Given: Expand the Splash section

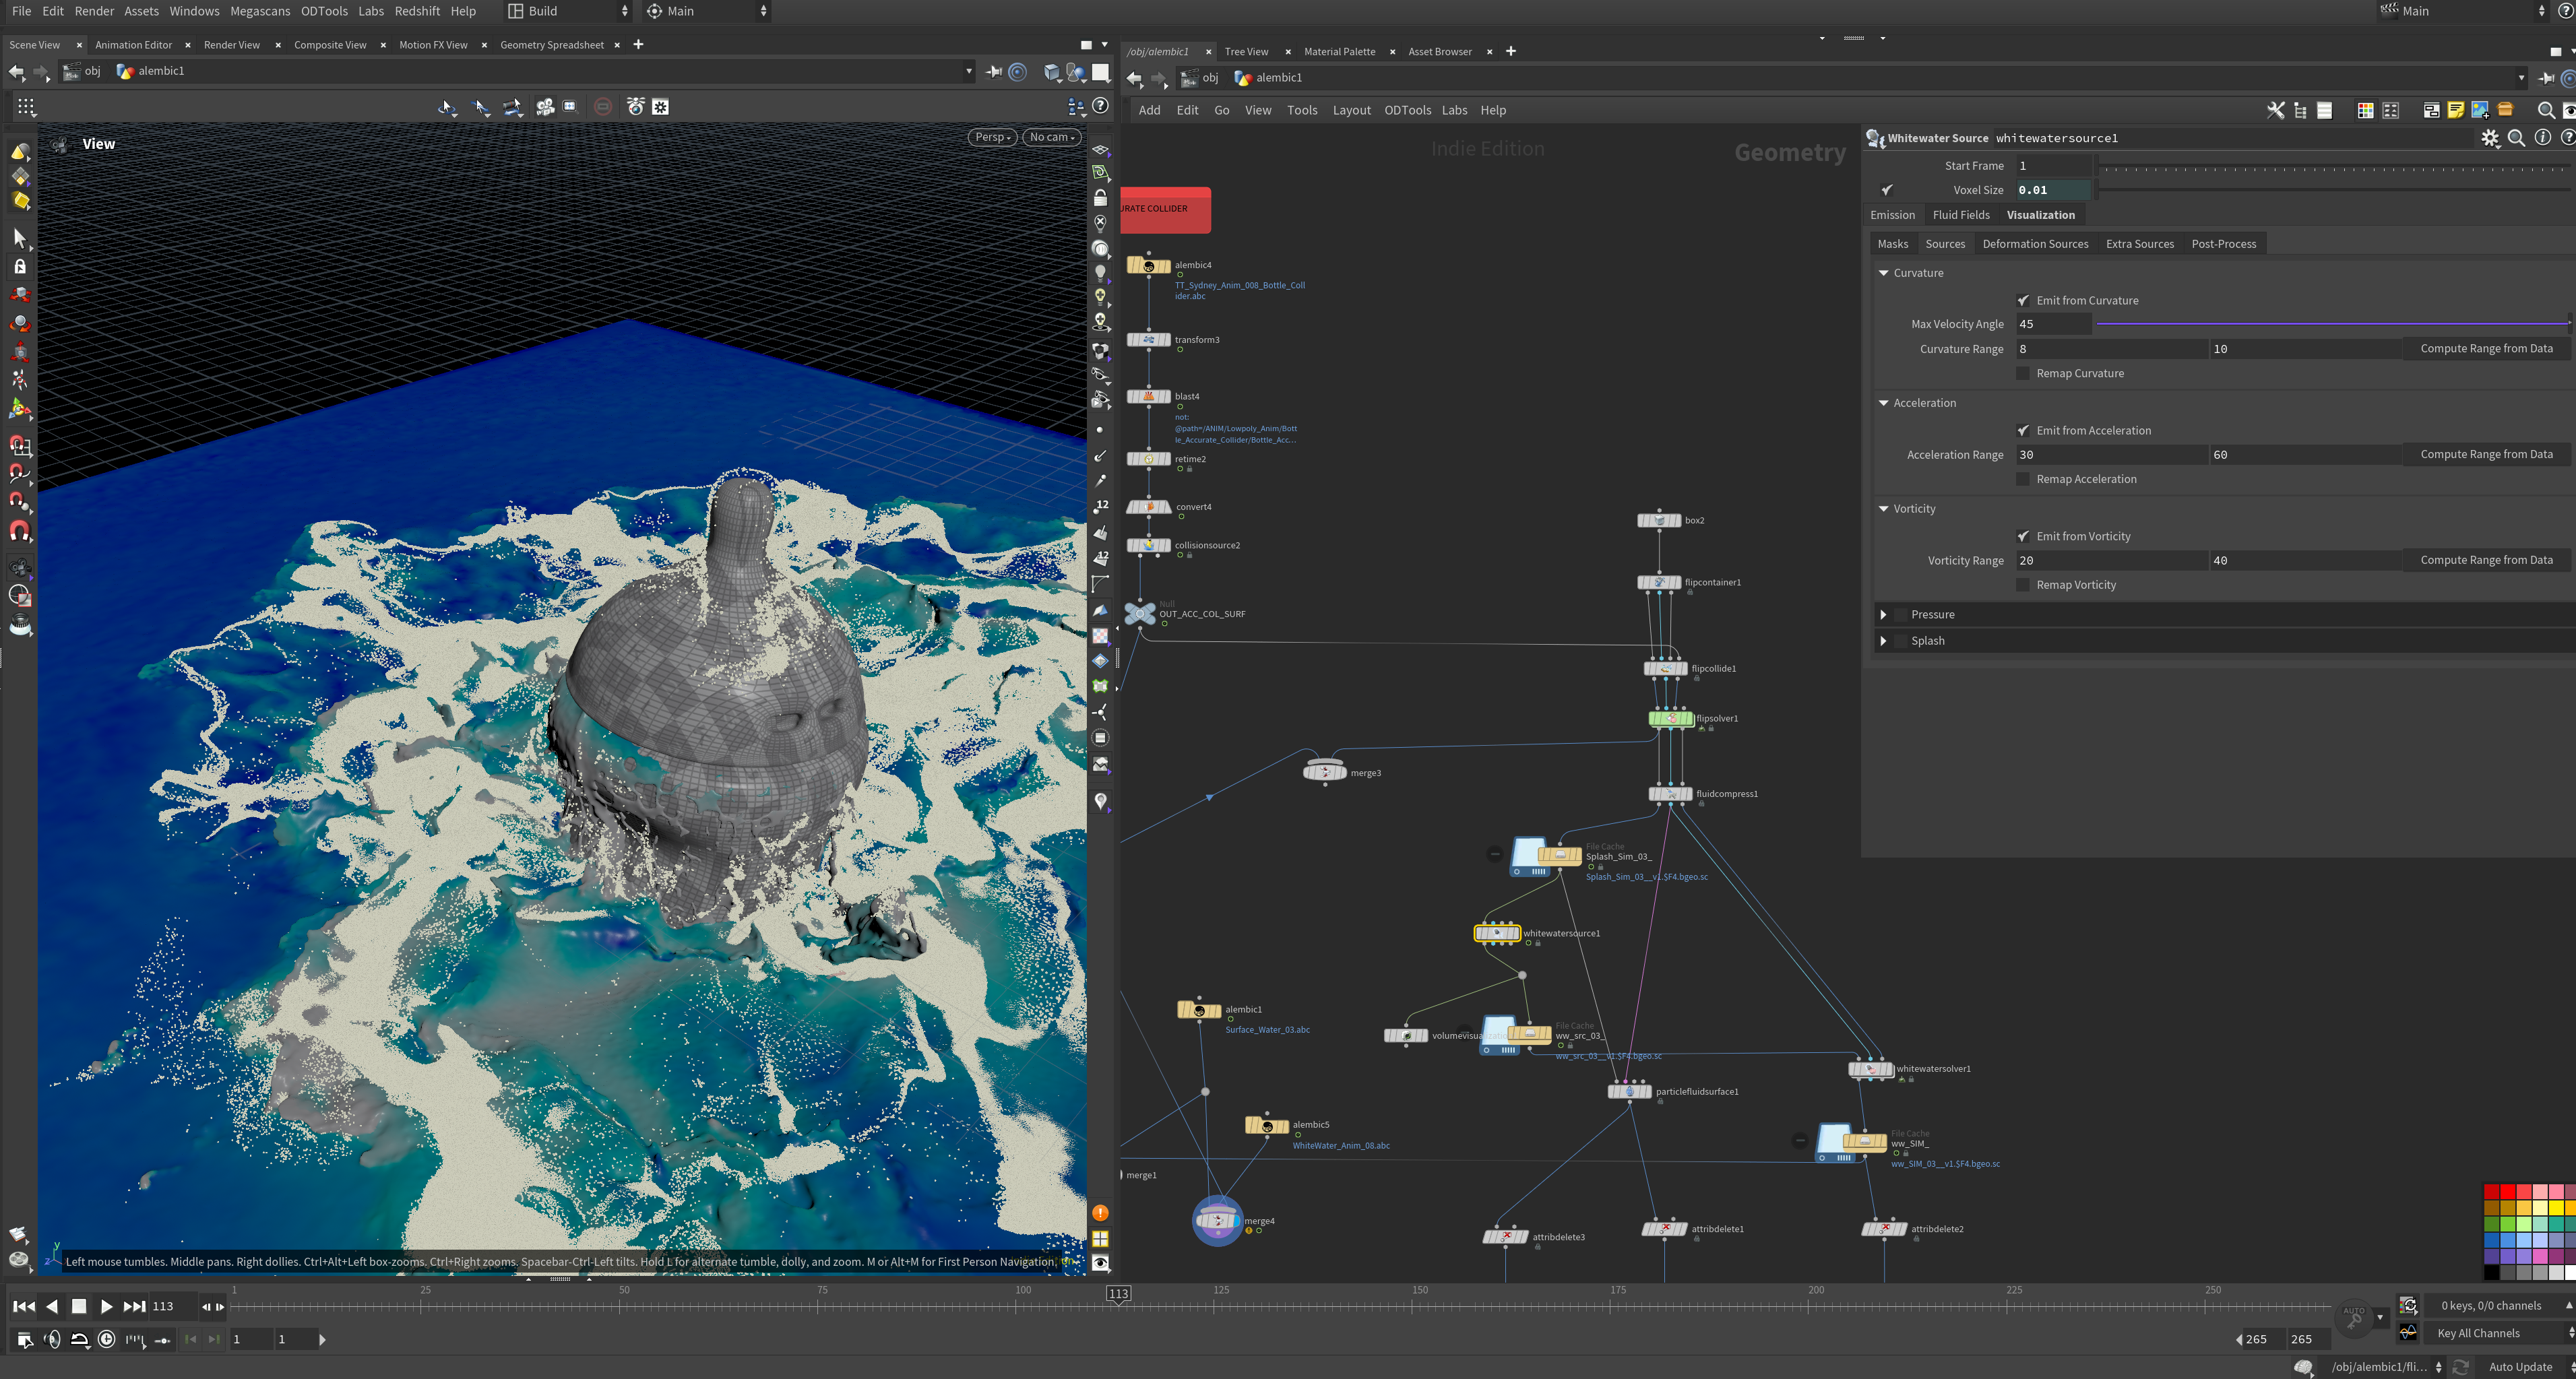Looking at the screenshot, I should click(x=1884, y=641).
